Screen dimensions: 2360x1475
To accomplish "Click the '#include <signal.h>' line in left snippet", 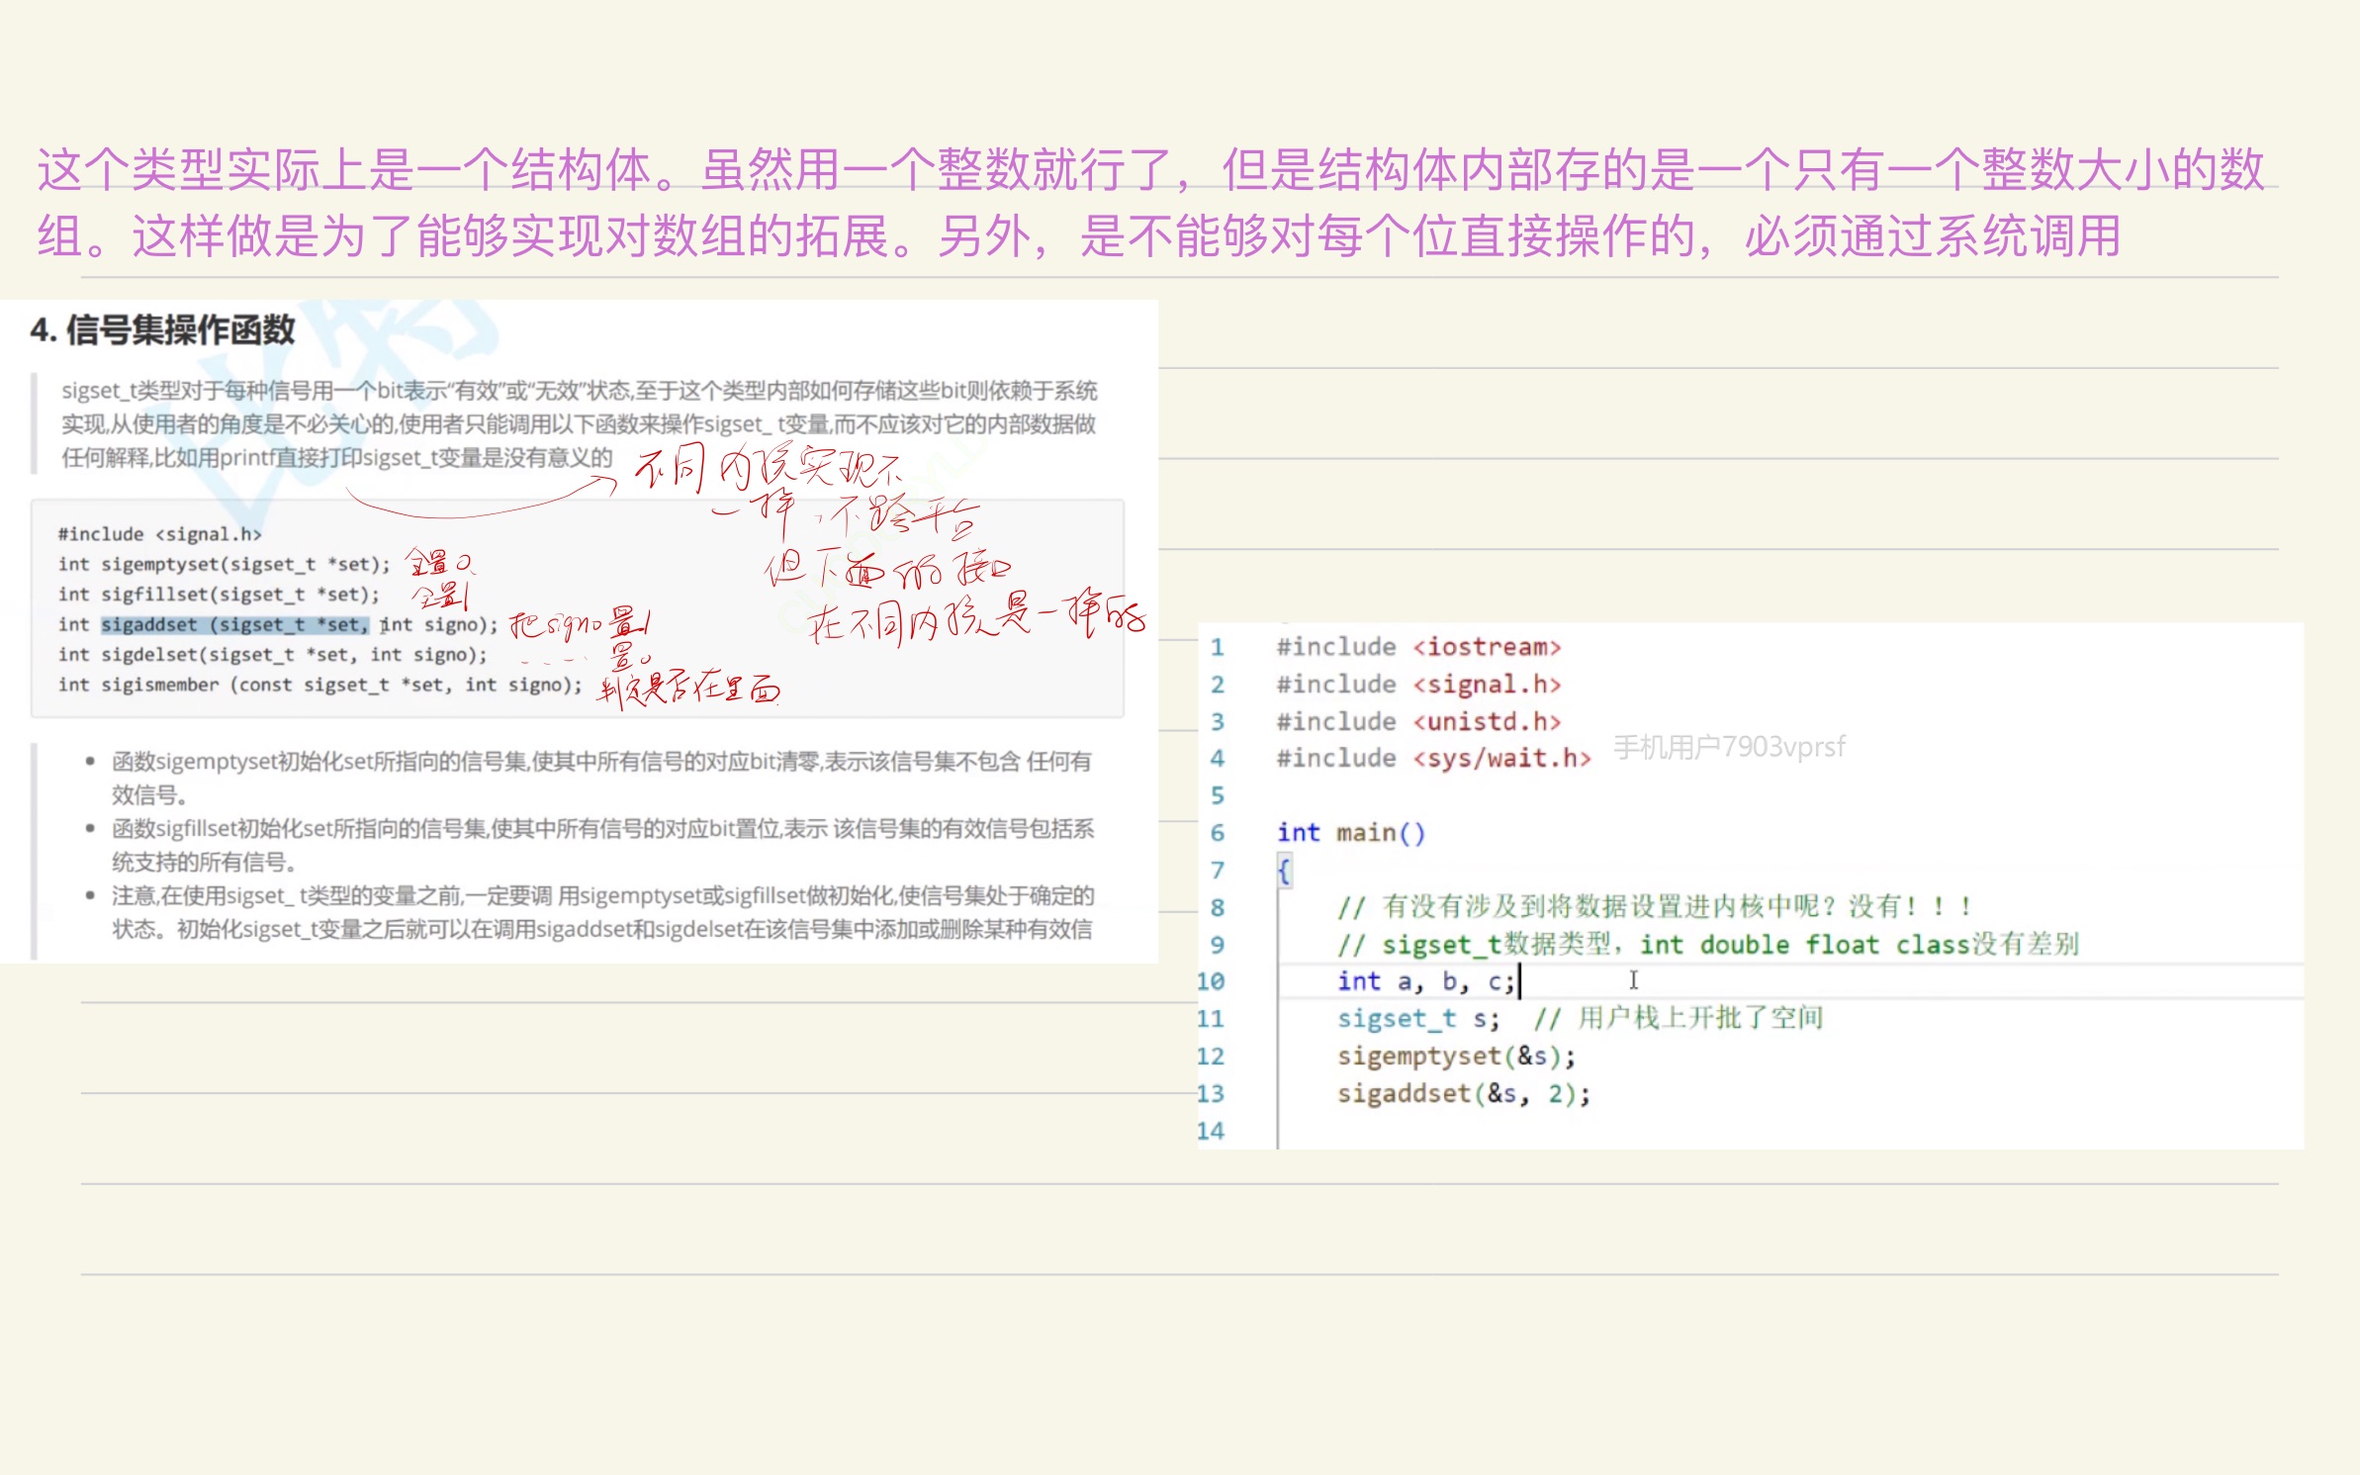I will 159,534.
